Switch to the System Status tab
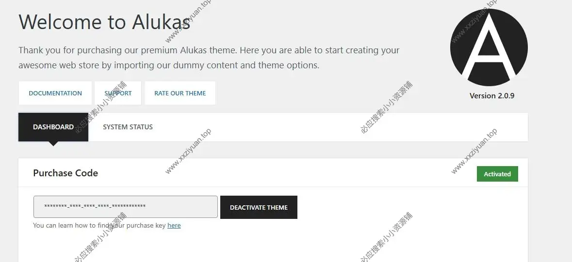This screenshot has width=572, height=262. pos(128,127)
